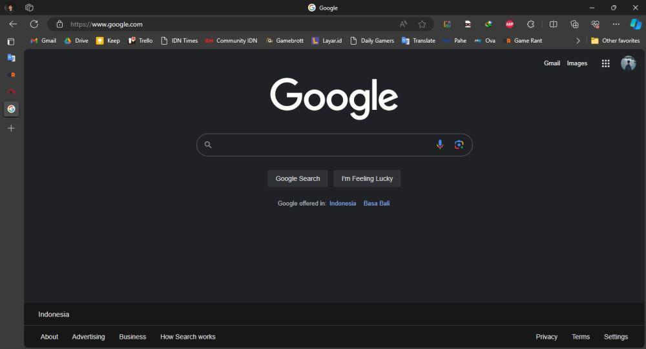Switch to the Game Rant vertical tab
Viewport: 646px width, 349px height.
pos(11,75)
